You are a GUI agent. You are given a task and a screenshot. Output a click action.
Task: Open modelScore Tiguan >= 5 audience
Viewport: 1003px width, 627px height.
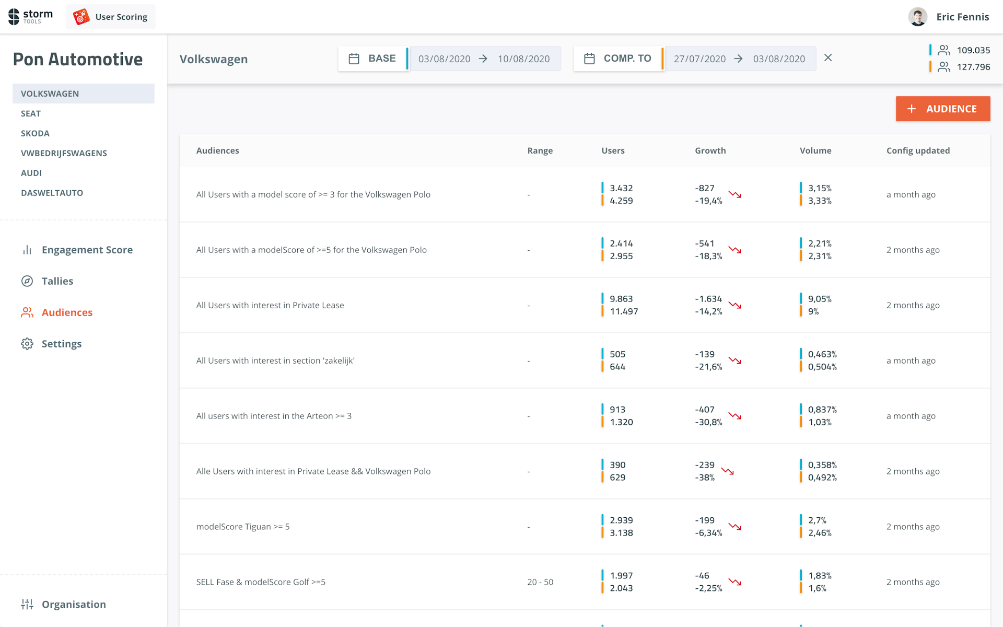click(243, 527)
